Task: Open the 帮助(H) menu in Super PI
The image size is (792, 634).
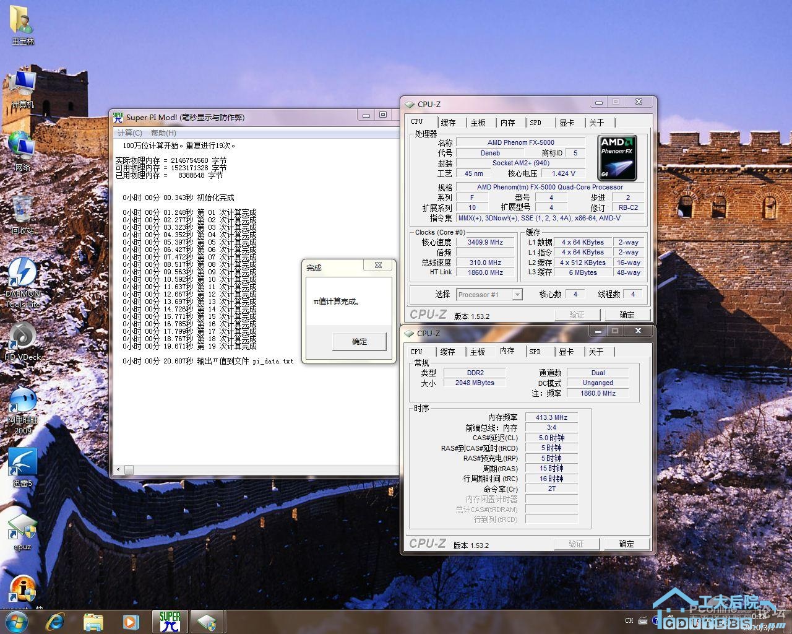Action: [x=163, y=132]
